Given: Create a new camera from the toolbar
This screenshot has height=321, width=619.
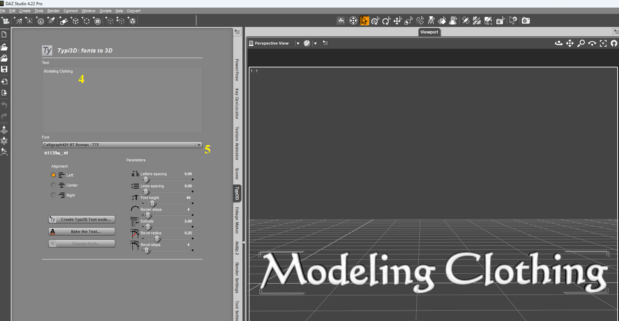Looking at the screenshot, I should (x=6, y=21).
